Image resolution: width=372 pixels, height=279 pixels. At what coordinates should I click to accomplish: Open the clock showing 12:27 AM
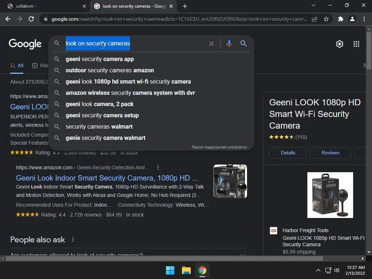click(355, 270)
